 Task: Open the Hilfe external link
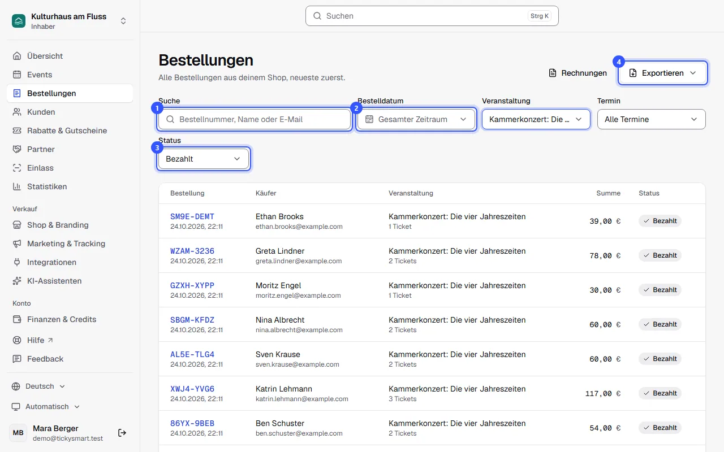[x=70, y=340]
